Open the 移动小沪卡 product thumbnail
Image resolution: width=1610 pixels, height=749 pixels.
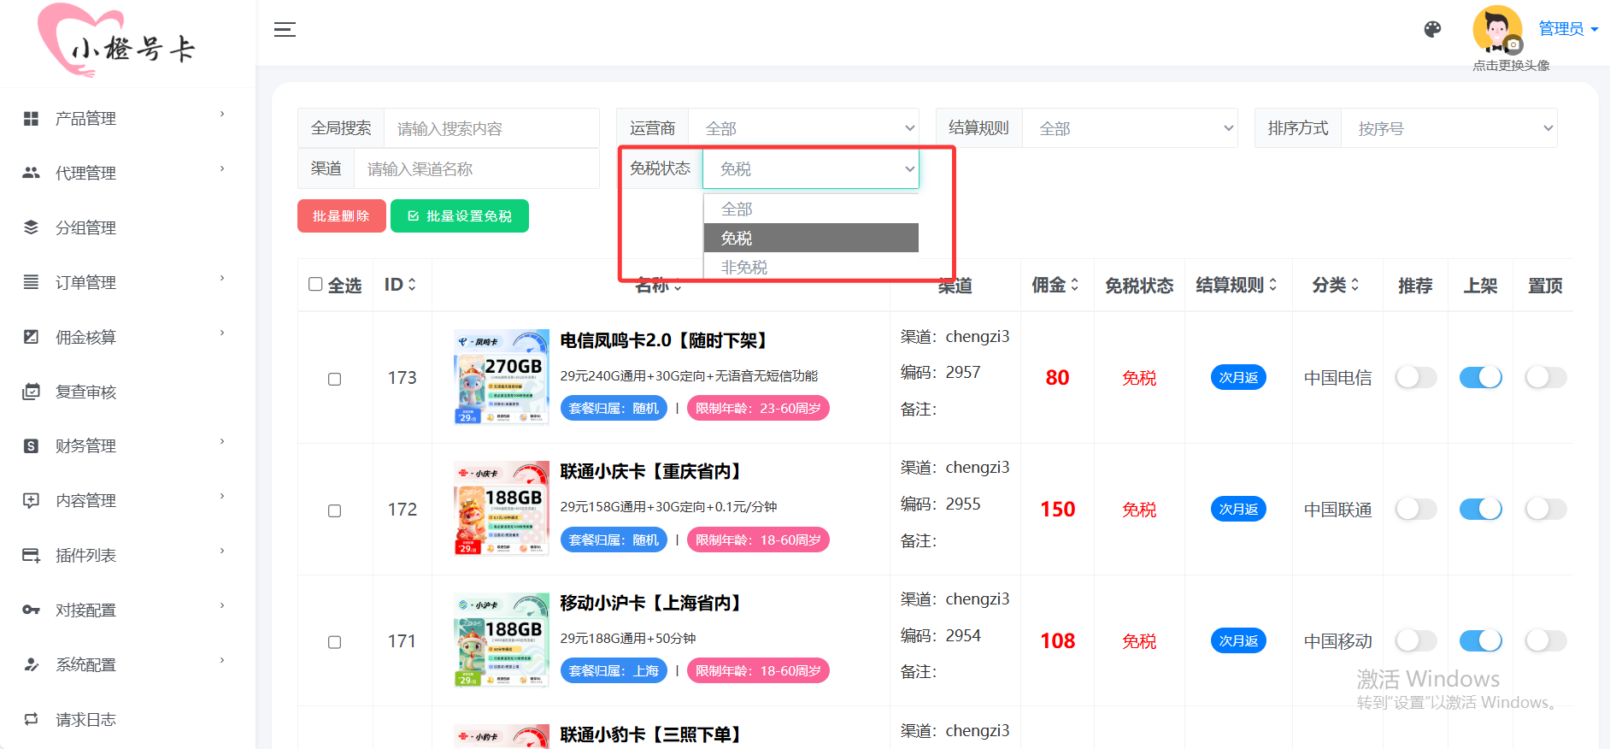pos(502,640)
